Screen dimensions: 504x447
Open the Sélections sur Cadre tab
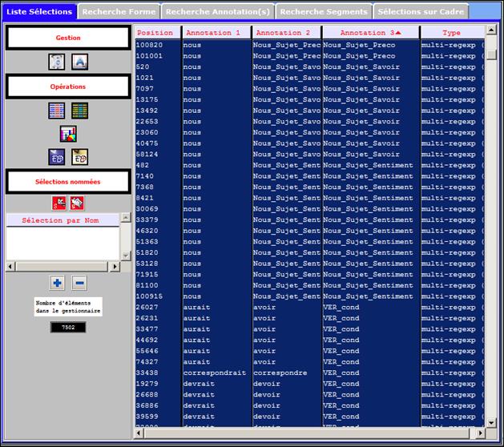[421, 12]
